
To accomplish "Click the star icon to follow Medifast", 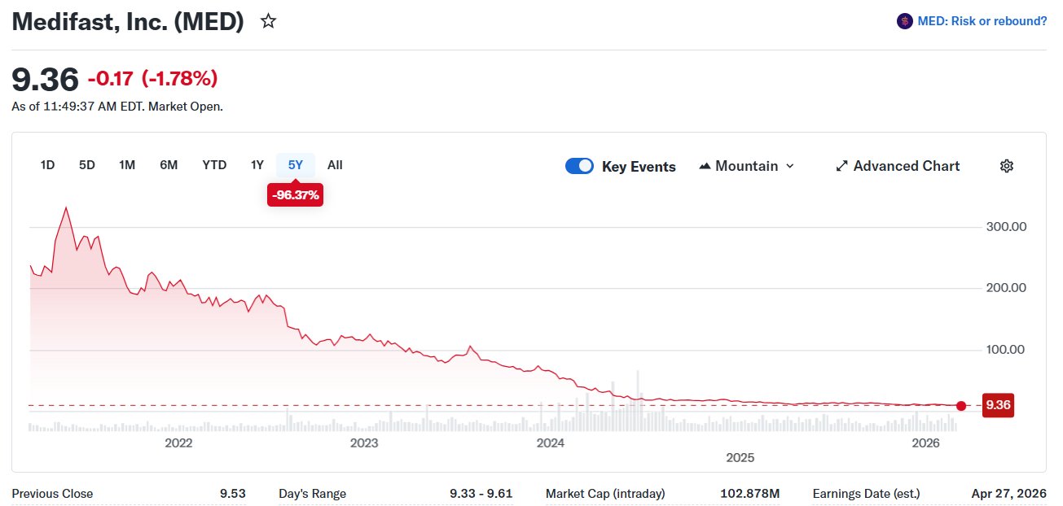I will pyautogui.click(x=268, y=22).
